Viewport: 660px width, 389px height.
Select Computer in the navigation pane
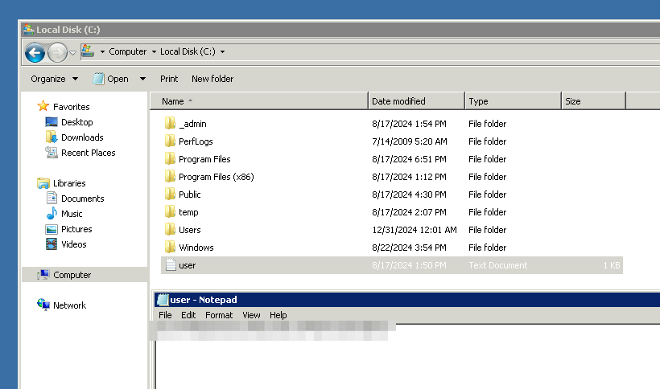tap(72, 275)
